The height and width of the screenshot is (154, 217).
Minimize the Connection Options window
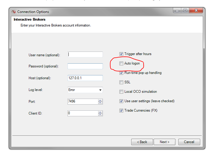177,11
